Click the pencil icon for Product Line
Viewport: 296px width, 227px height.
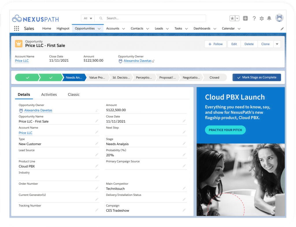[x=97, y=166]
